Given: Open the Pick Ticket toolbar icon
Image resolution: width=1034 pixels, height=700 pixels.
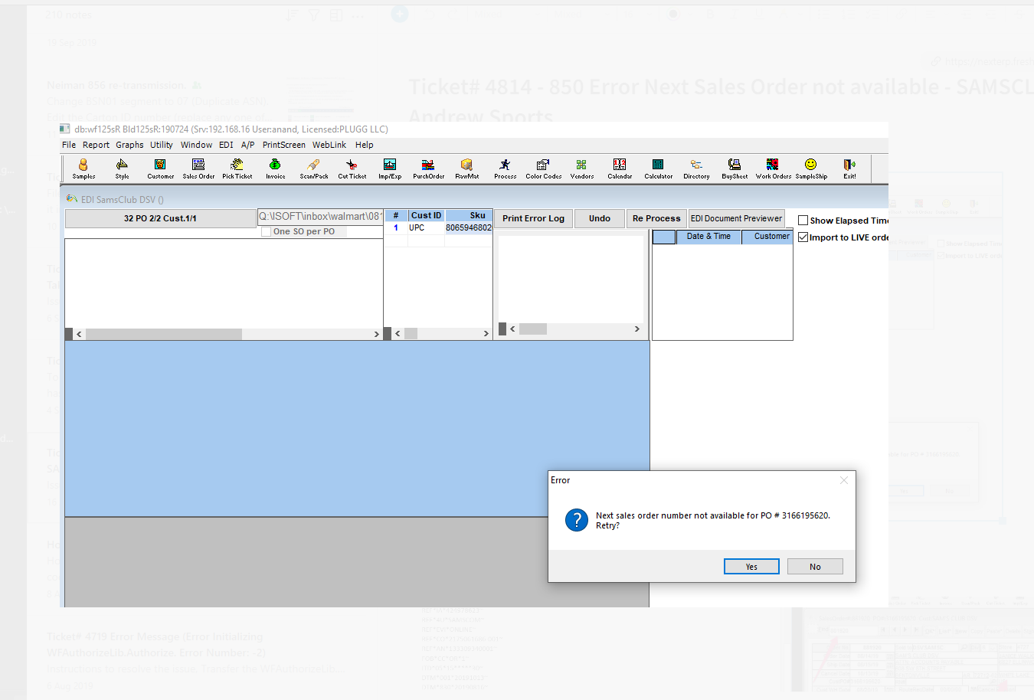Looking at the screenshot, I should click(x=237, y=168).
